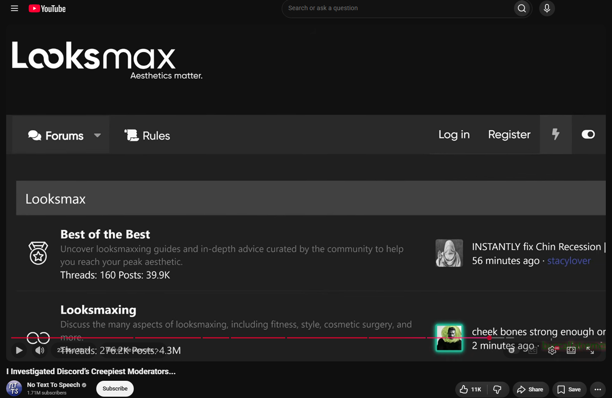Image resolution: width=612 pixels, height=398 pixels.
Task: Click the '1.71M subscribers' text
Action: [x=47, y=393]
